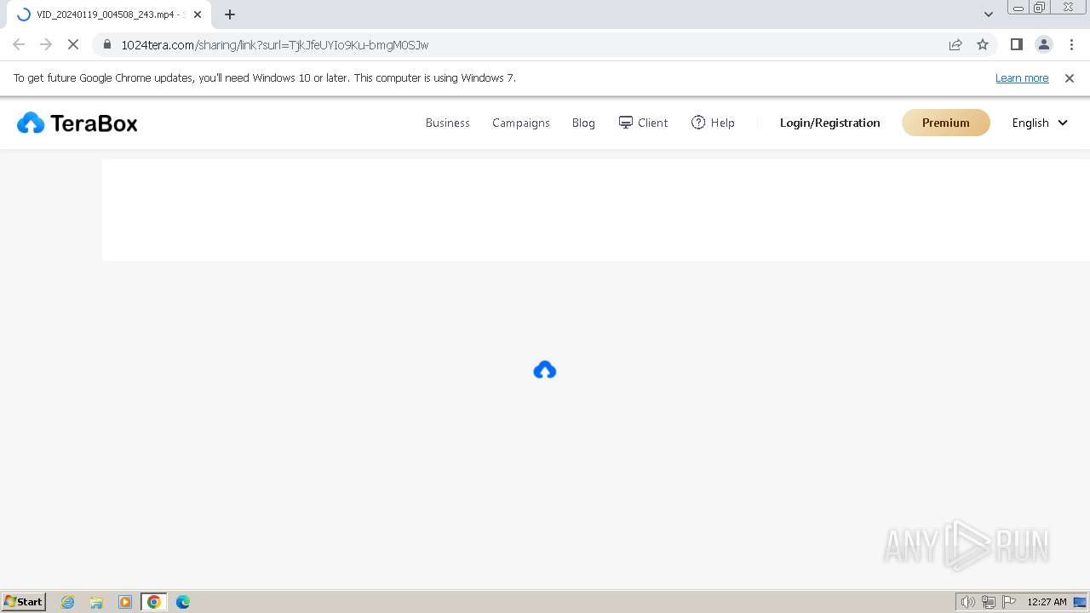Click the Help question mark icon

698,123
